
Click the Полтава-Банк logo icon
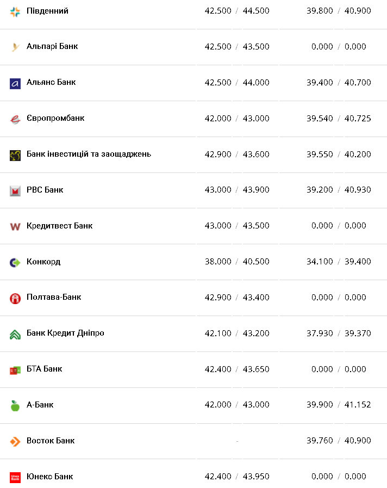(15, 298)
